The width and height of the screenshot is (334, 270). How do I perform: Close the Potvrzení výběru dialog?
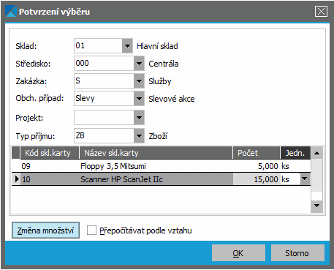tap(321, 11)
